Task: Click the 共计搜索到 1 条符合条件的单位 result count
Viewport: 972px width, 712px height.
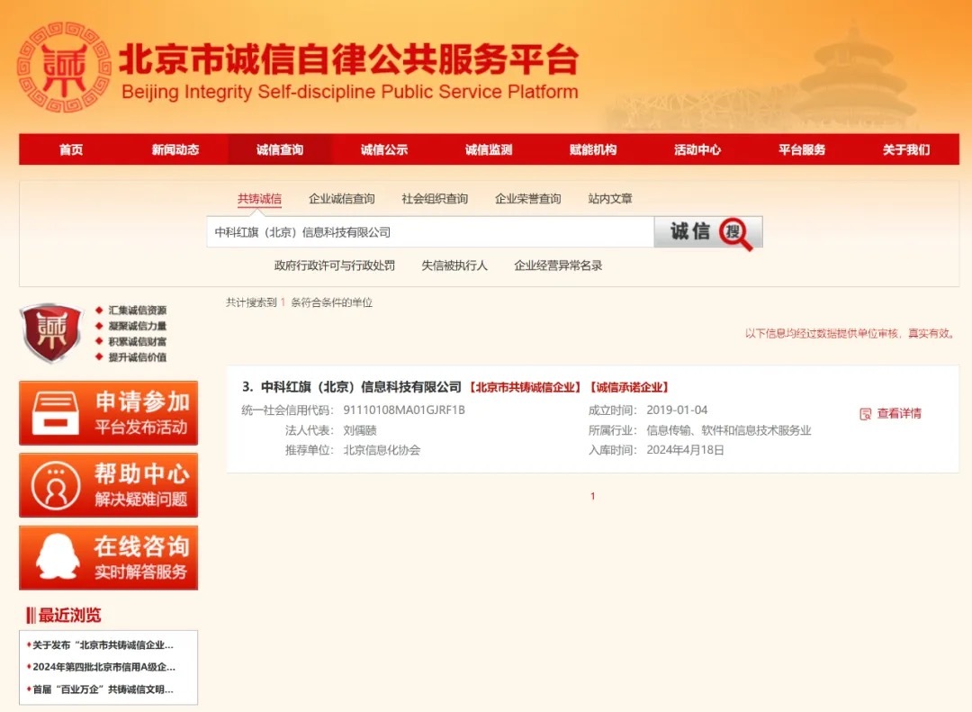Action: [299, 302]
